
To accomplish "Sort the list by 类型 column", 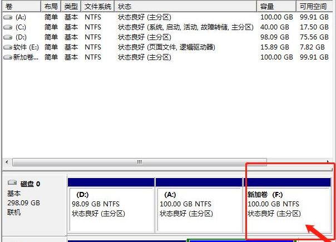I will click(x=71, y=6).
